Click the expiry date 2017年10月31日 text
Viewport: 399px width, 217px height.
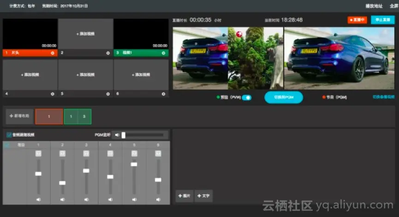tap(74, 6)
